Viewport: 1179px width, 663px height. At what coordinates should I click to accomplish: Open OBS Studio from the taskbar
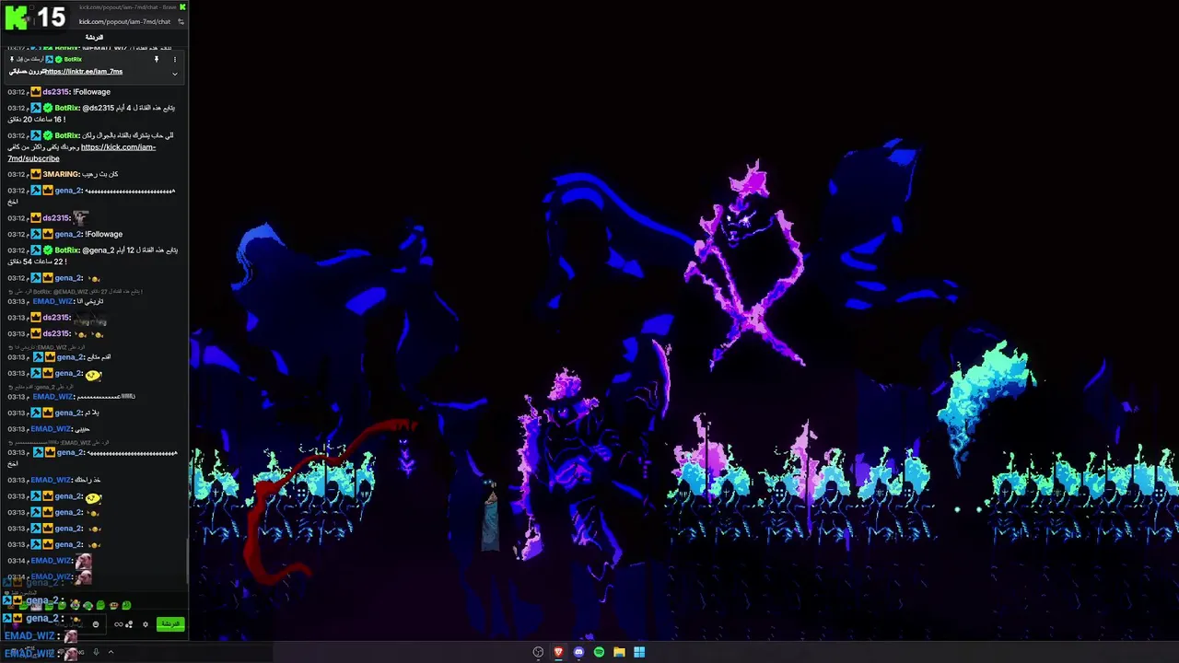[538, 652]
